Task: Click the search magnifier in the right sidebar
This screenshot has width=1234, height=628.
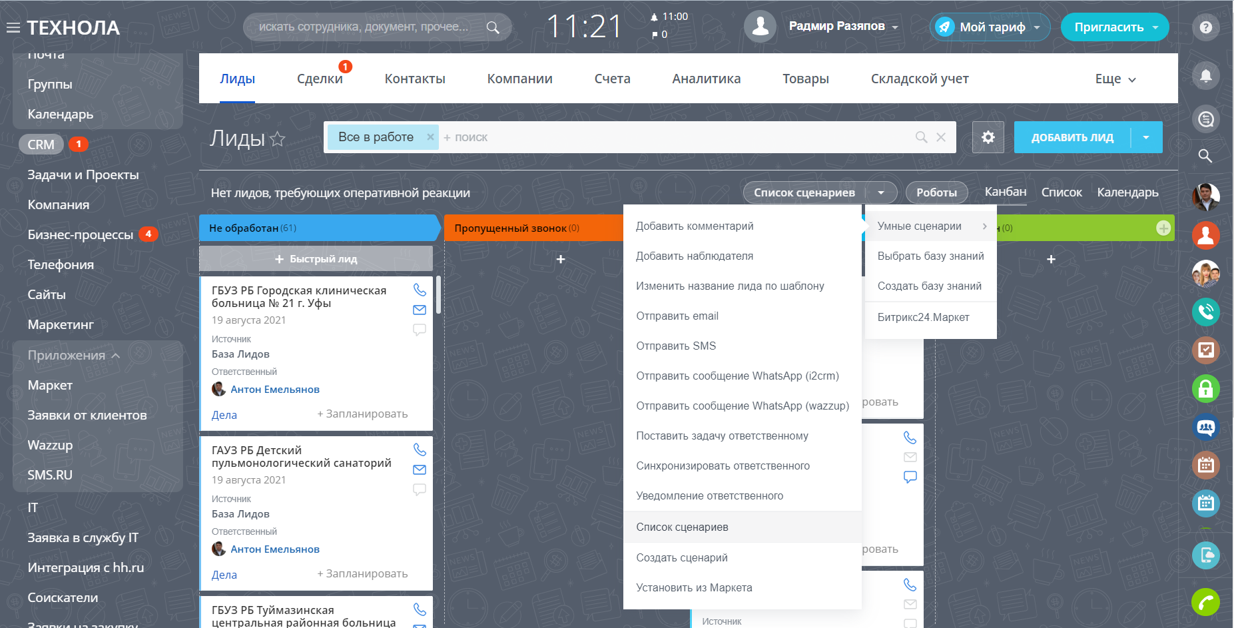Action: 1205,156
